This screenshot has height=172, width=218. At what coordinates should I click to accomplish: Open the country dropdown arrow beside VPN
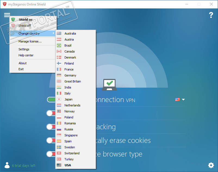183,100
